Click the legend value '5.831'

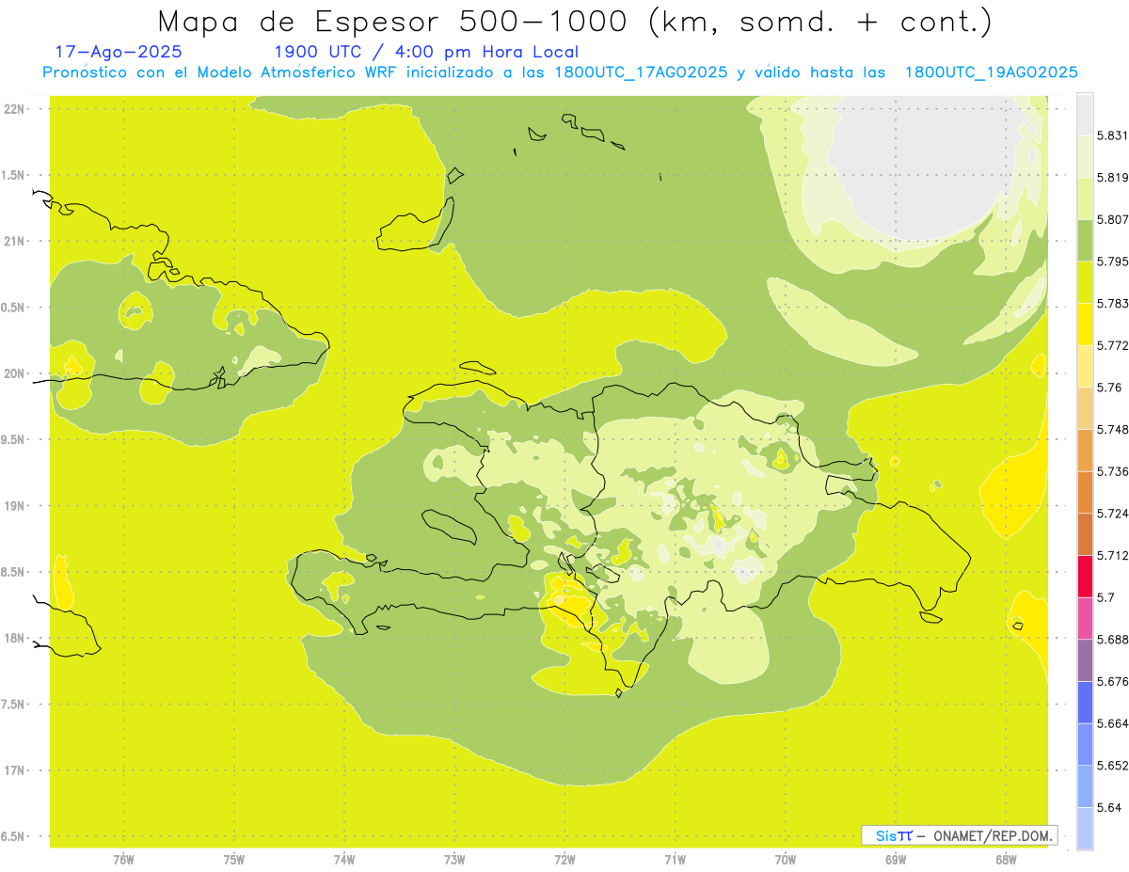tap(1113, 135)
